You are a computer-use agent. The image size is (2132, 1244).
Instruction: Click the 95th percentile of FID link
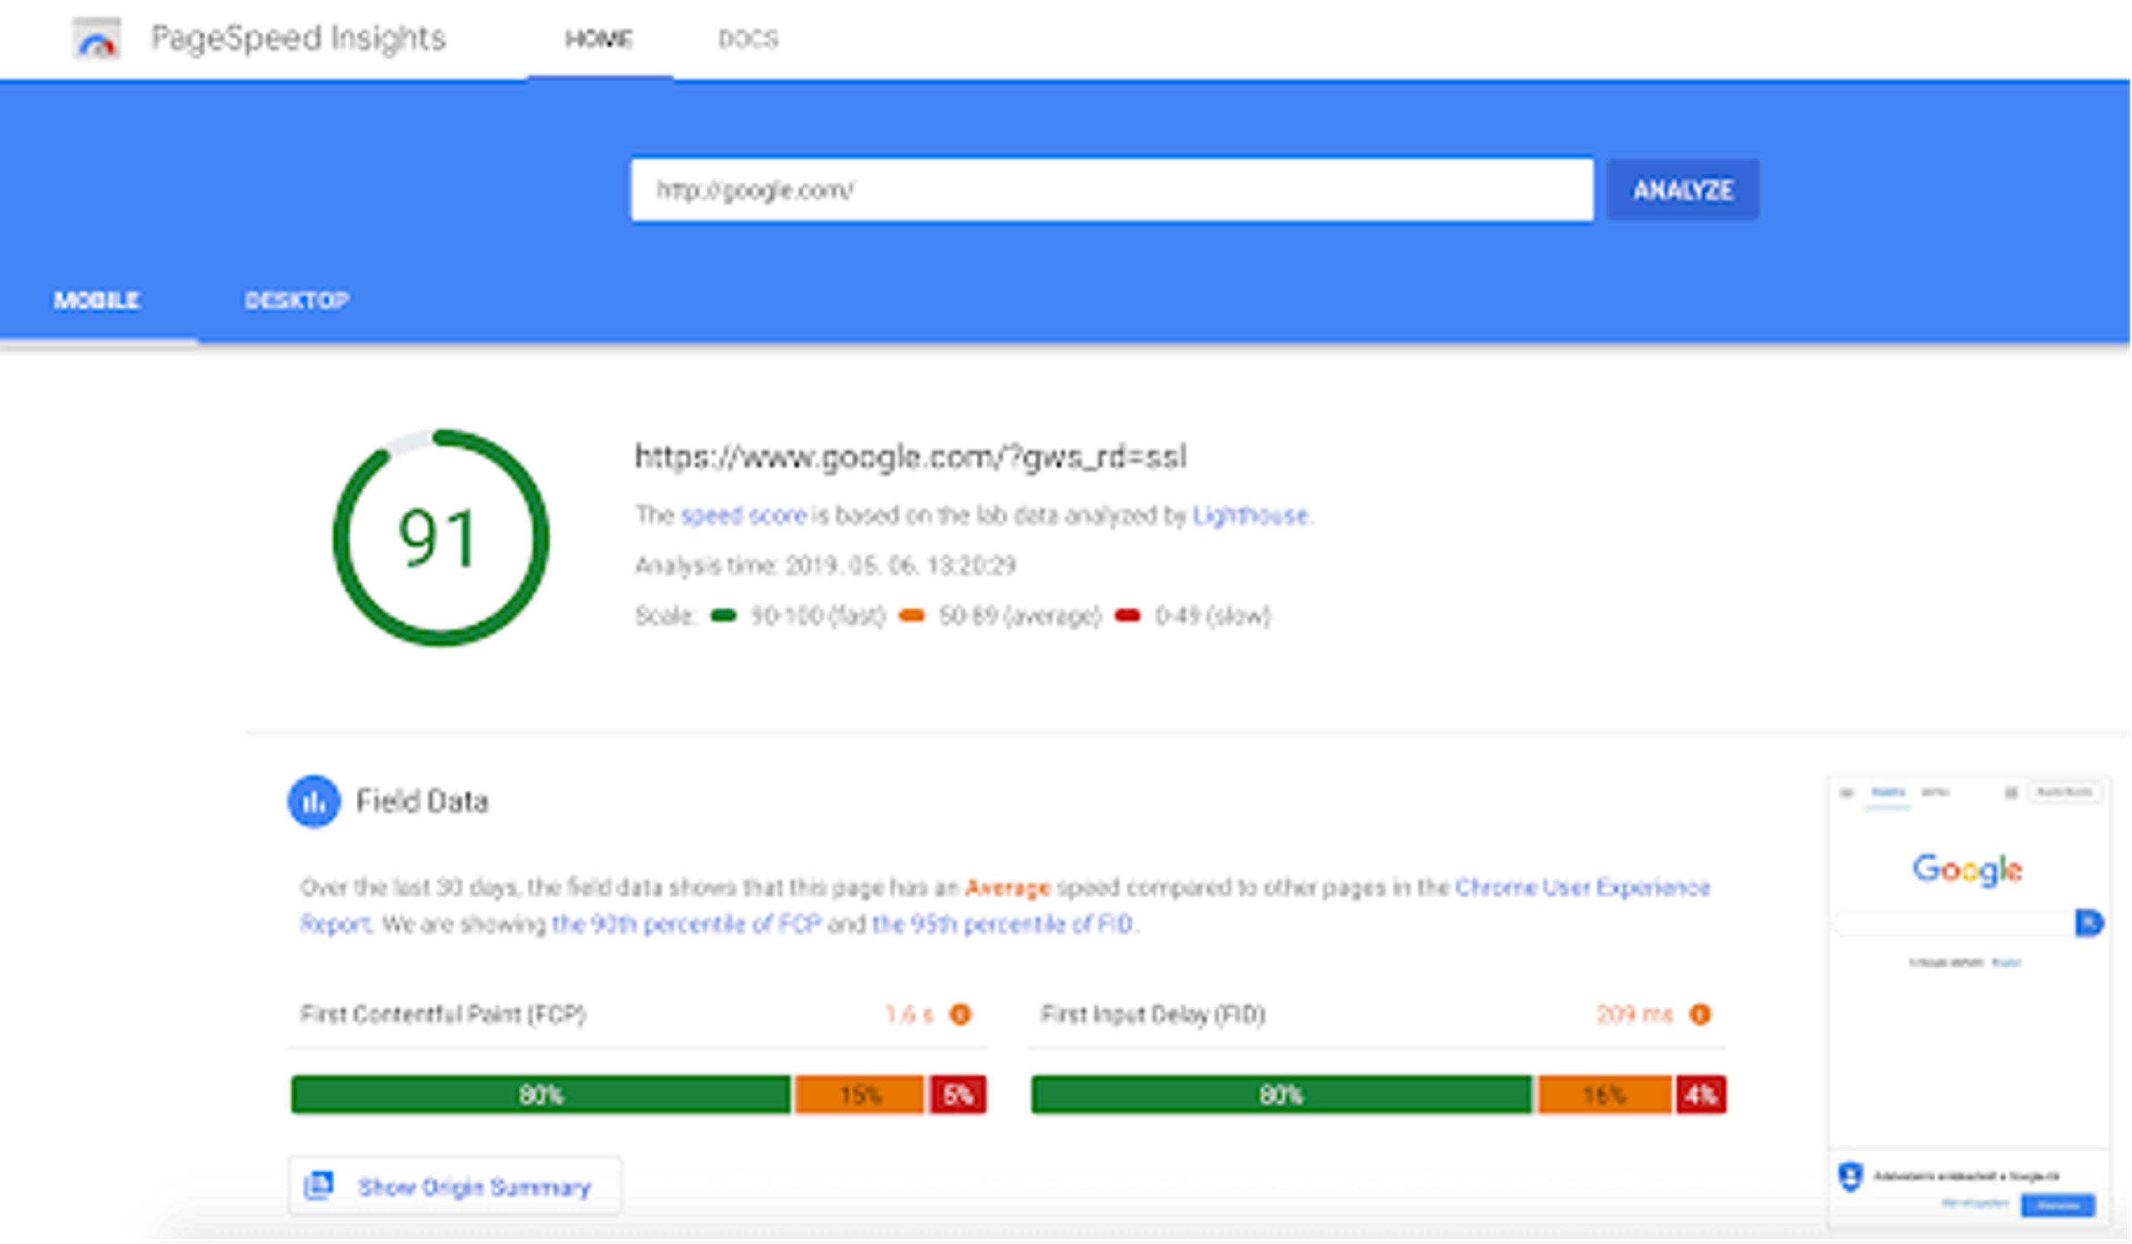click(x=1002, y=924)
